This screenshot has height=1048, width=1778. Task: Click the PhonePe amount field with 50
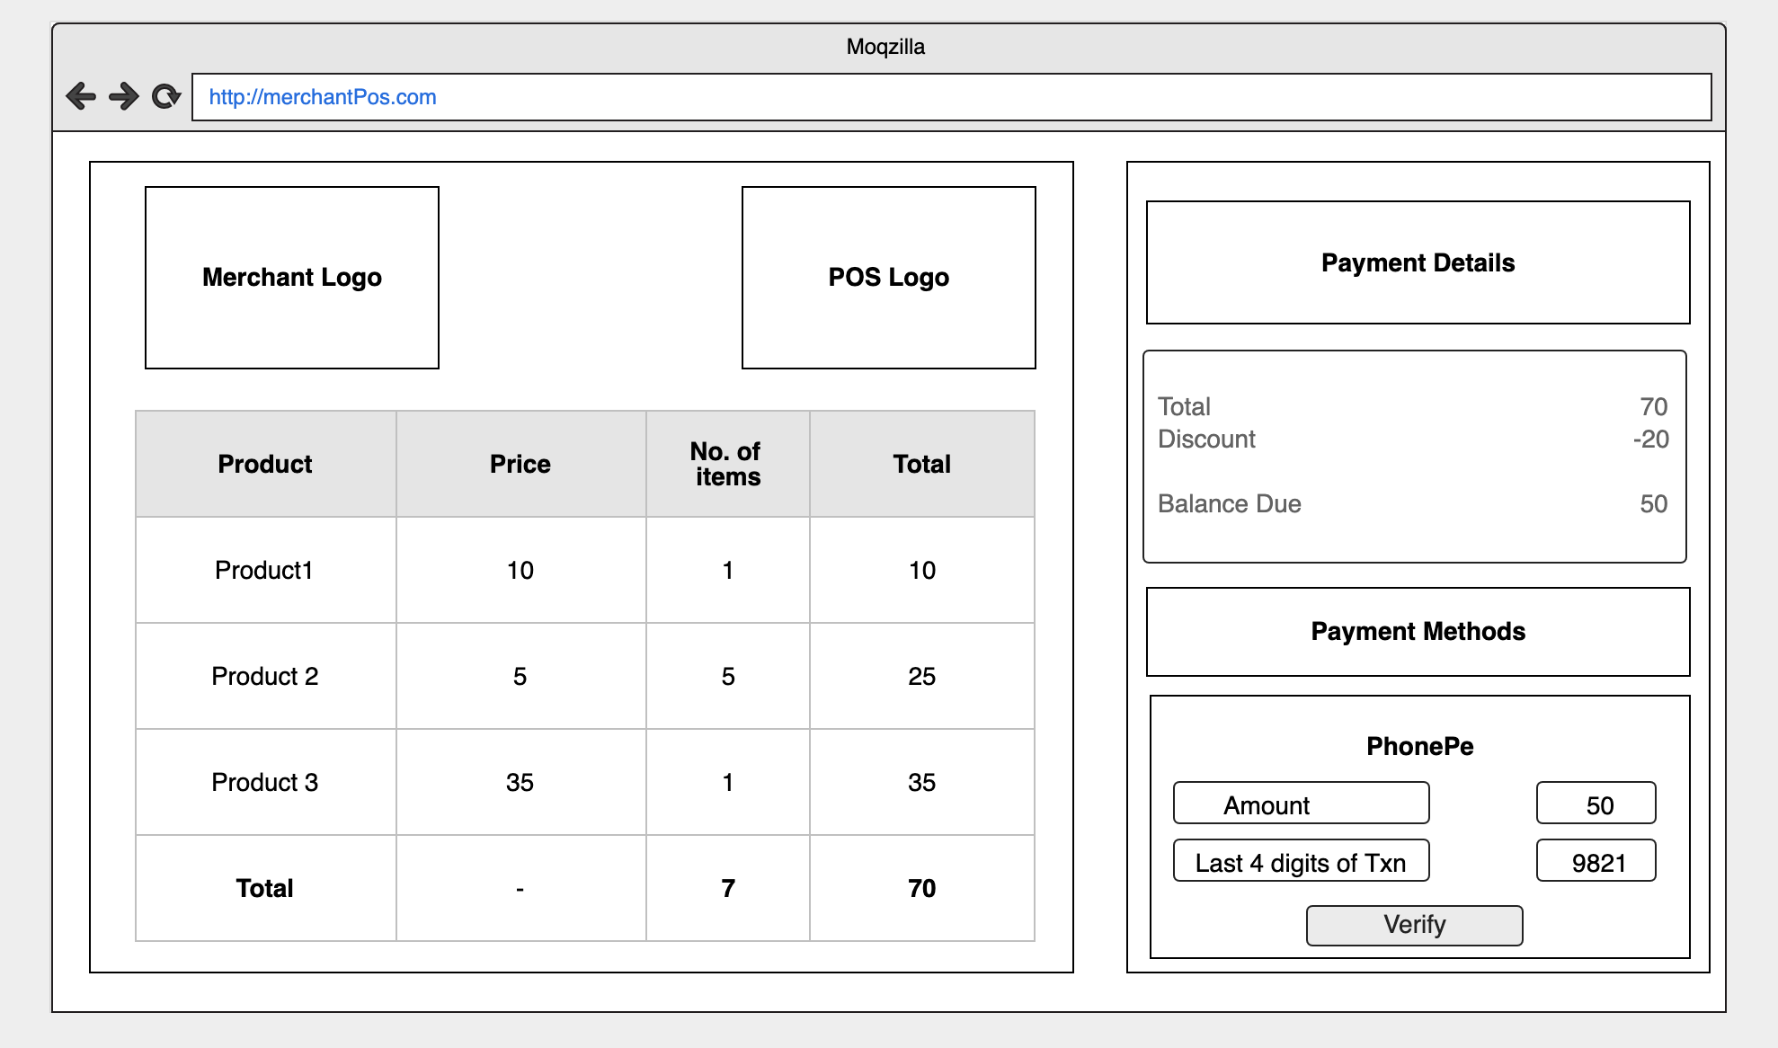(x=1596, y=804)
